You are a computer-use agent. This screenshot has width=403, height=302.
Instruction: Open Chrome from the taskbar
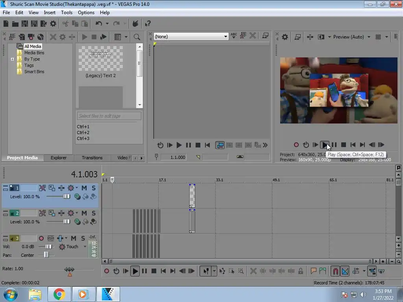[59, 294]
